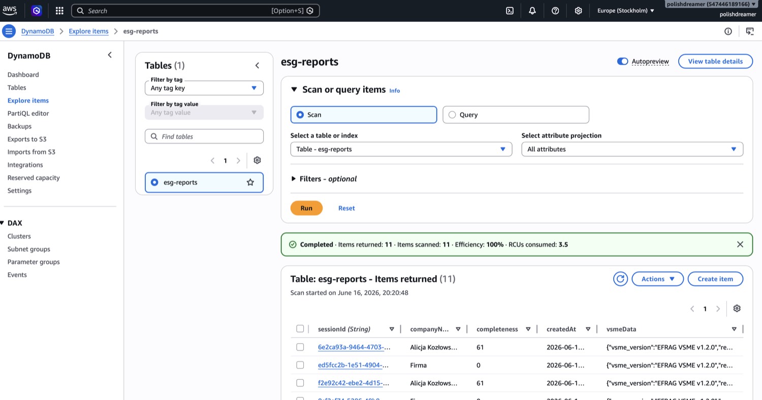Open the attribute projection dropdown
Screen dimensions: 762x400
[632, 149]
